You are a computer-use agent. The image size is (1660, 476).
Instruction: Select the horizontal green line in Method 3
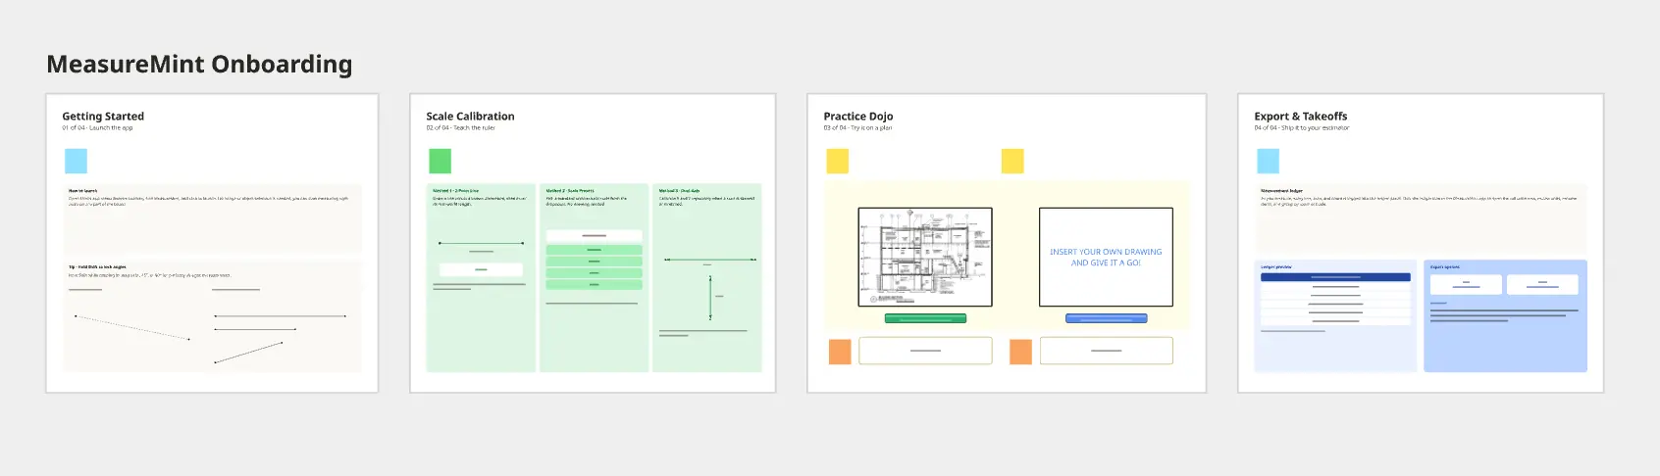coord(710,260)
